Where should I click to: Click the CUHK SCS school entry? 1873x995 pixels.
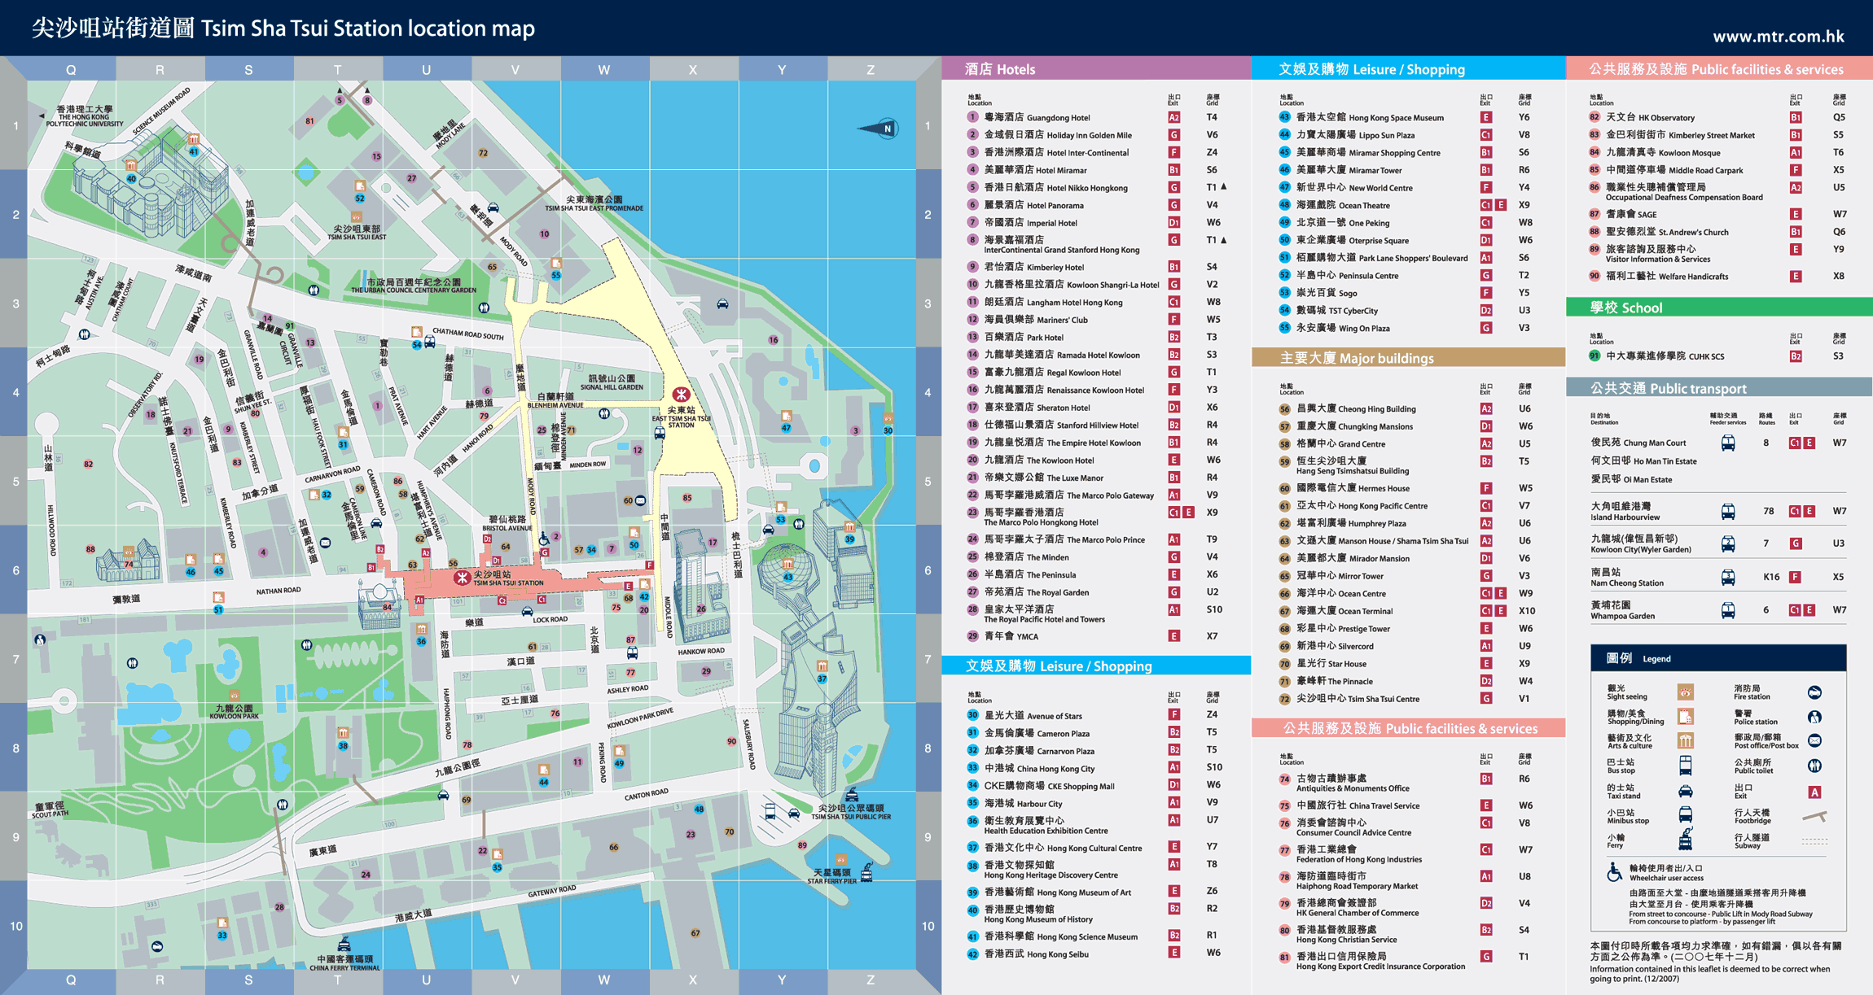pyautogui.click(x=1719, y=356)
